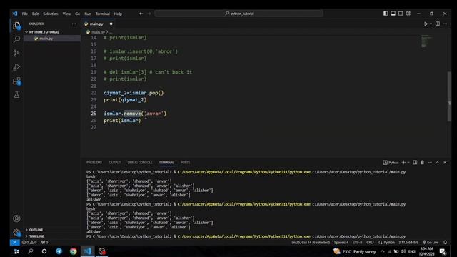
Task: Open Explorer Views and More Actions ellipsis
Action: point(74,24)
